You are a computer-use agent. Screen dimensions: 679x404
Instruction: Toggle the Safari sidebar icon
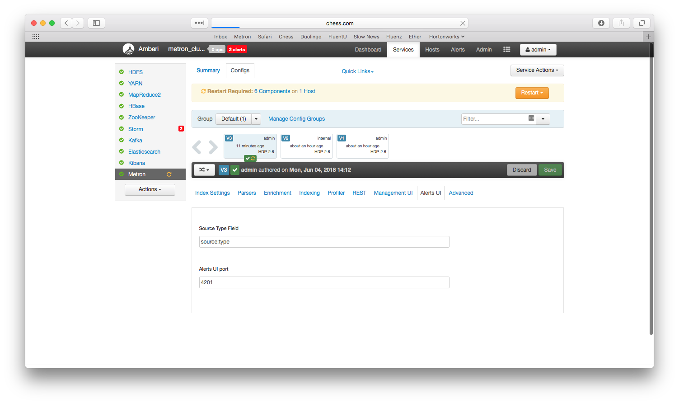[96, 23]
